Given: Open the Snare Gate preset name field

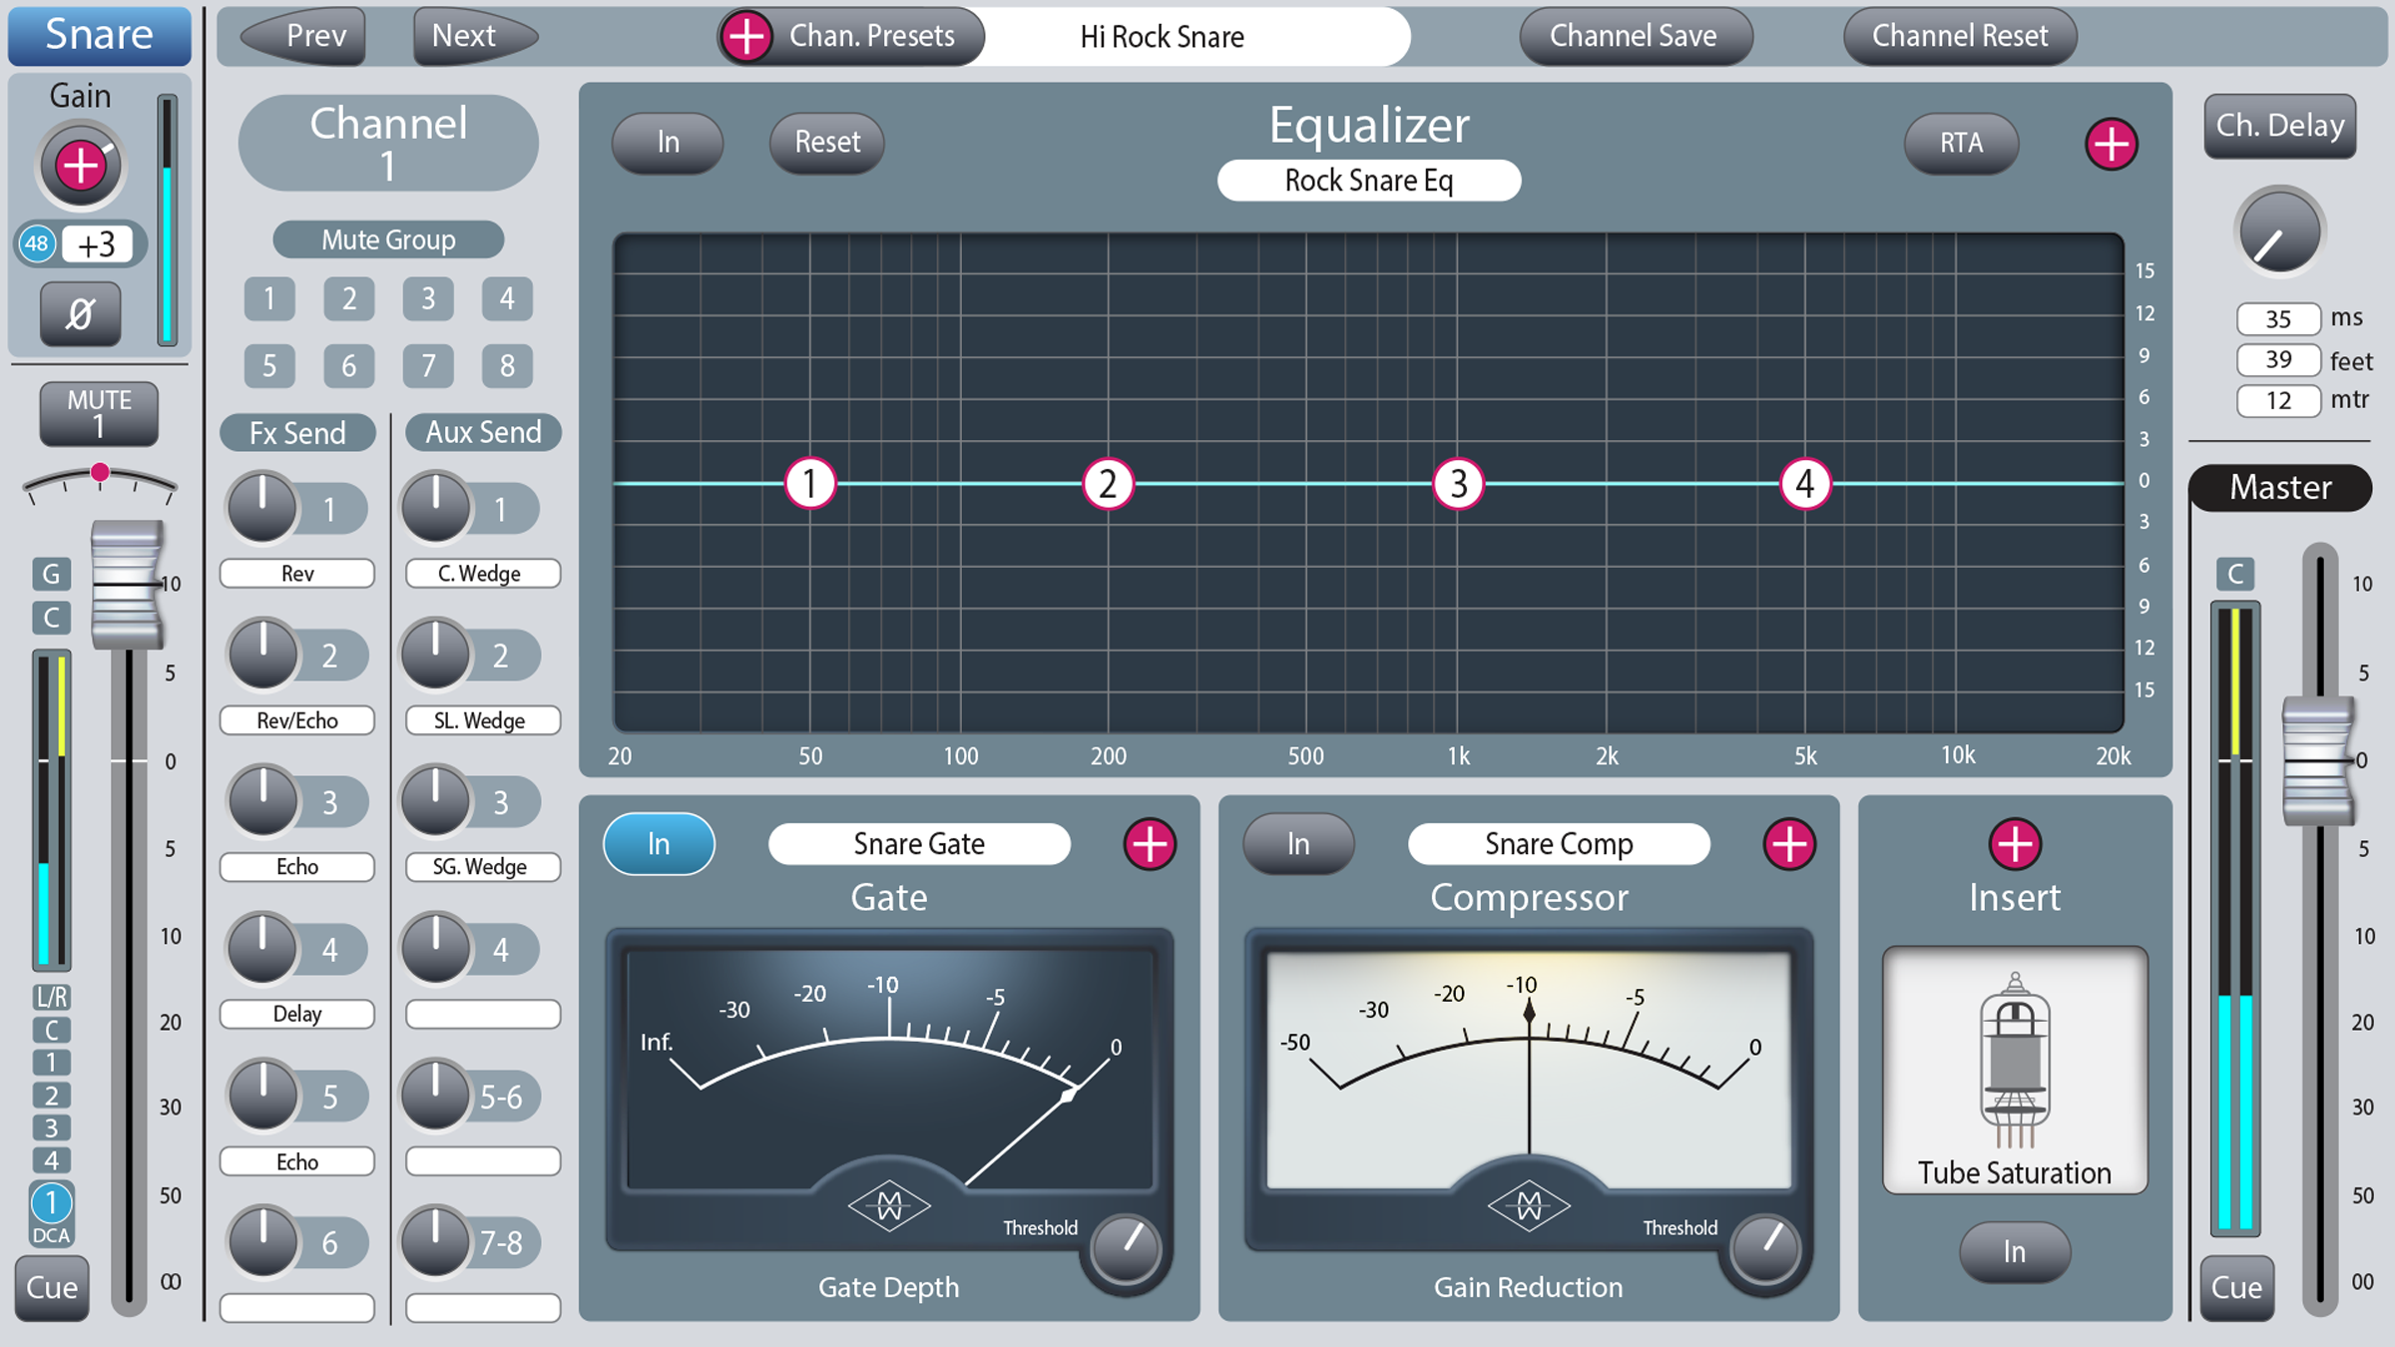Looking at the screenshot, I should [919, 844].
